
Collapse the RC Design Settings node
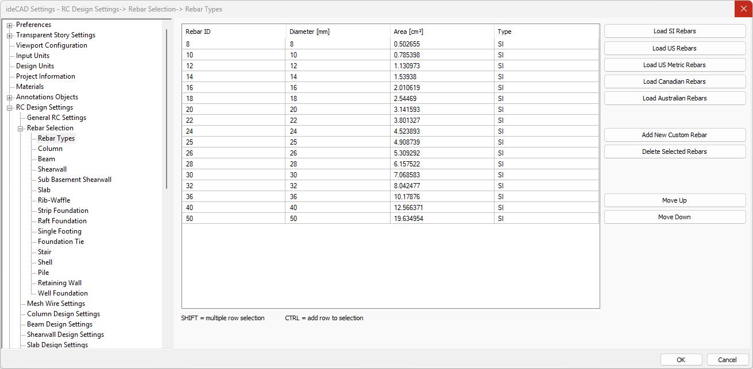tap(9, 108)
